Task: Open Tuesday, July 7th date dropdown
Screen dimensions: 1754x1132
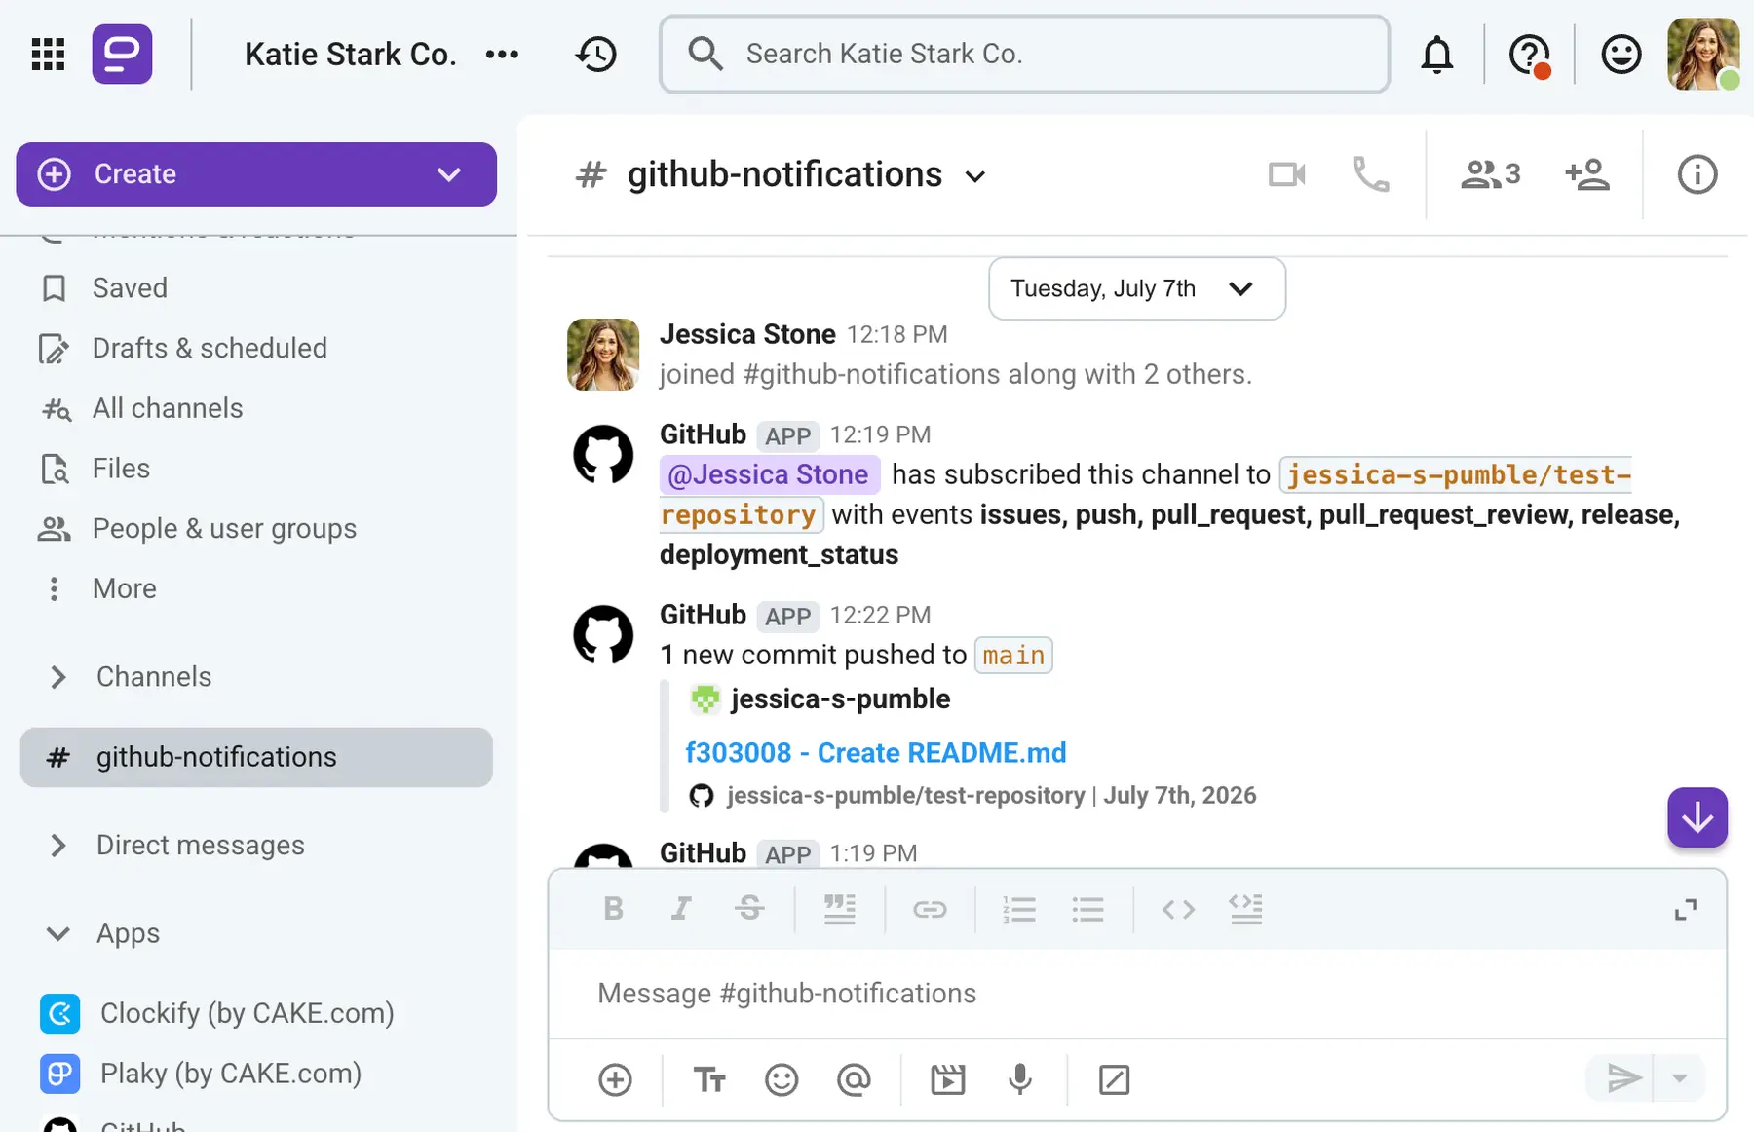Action: 1137,288
